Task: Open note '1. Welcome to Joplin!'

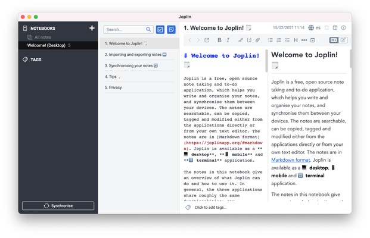Action: click(139, 43)
